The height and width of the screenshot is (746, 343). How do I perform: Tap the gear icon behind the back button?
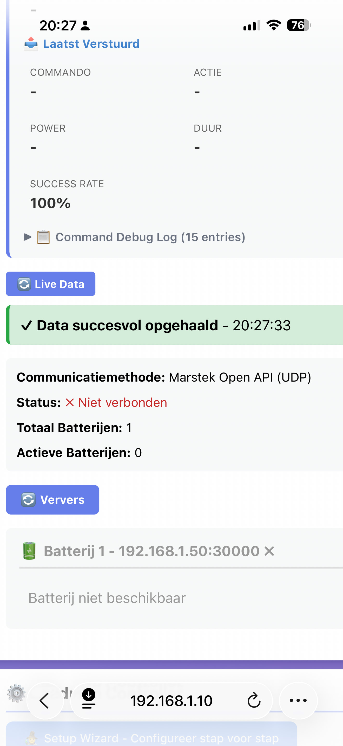click(x=16, y=693)
